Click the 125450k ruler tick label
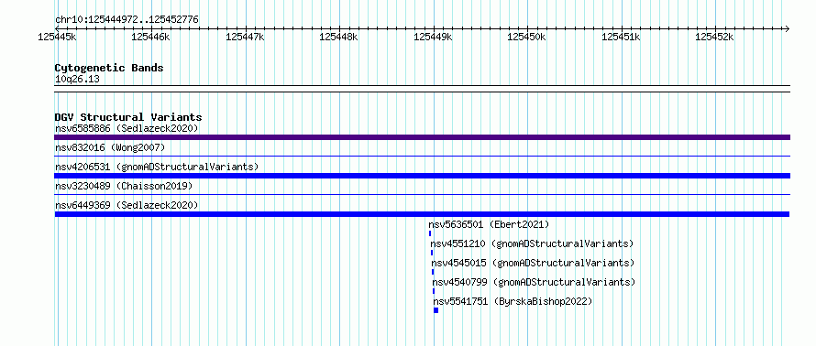816x346 pixels. pyautogui.click(x=526, y=37)
